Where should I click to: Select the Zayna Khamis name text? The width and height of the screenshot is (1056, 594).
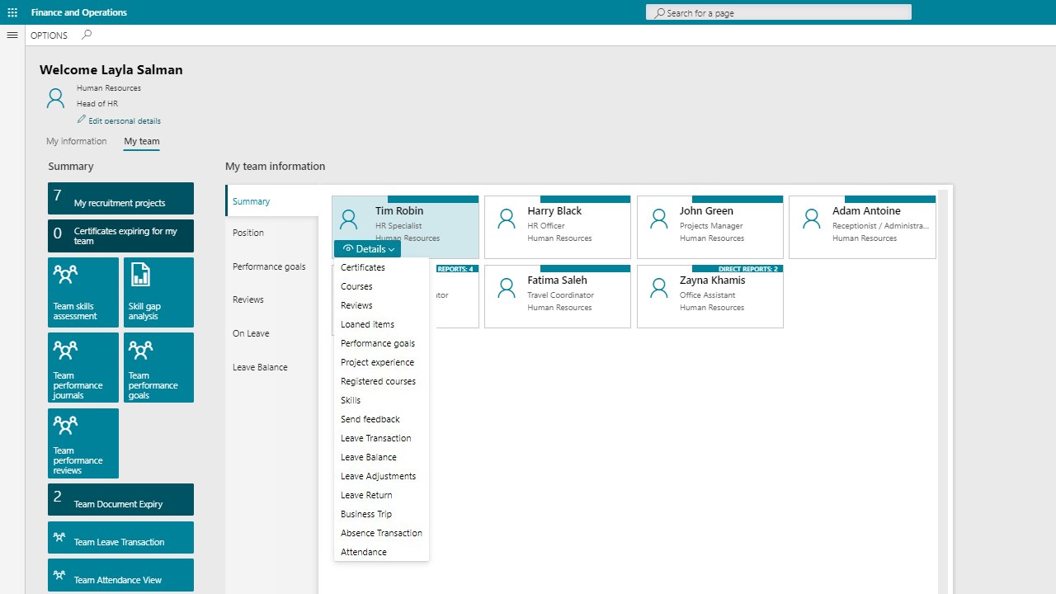pos(713,280)
